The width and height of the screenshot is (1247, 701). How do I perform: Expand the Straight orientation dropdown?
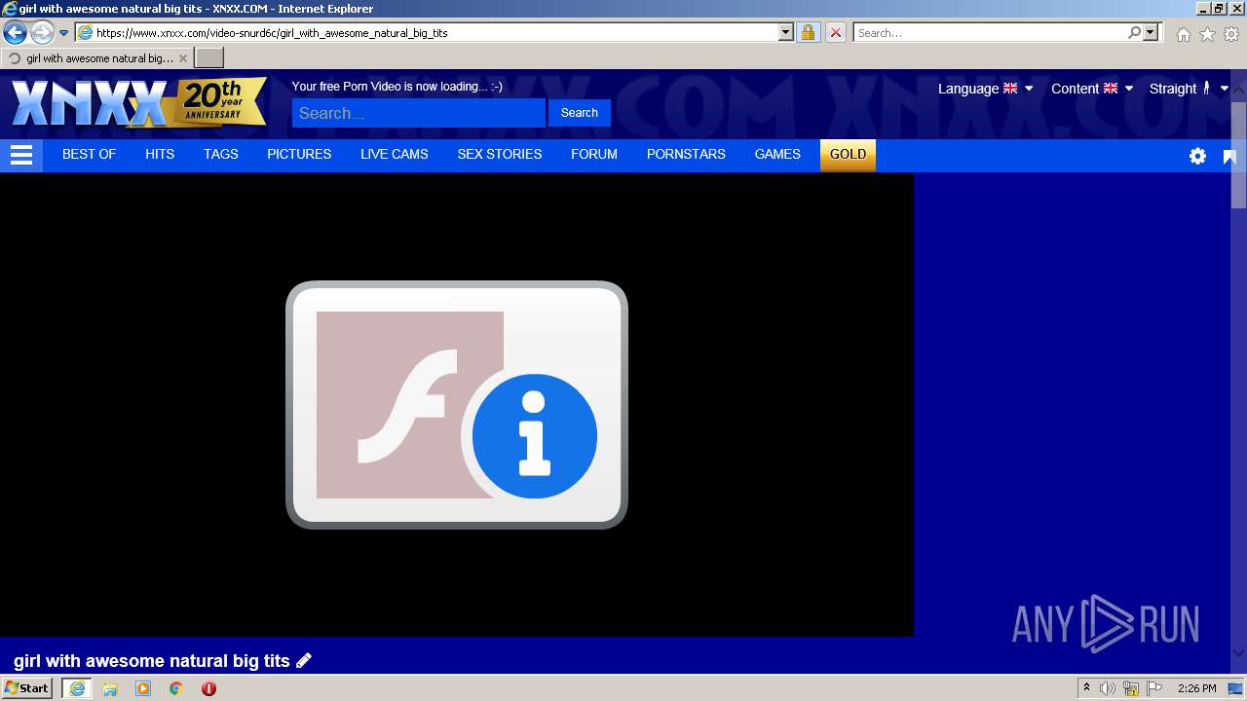pos(1190,89)
